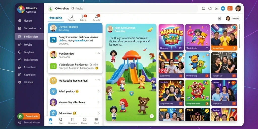Select the Nometeal square tab in bottom bar
This screenshot has height=129, width=258.
73,121
